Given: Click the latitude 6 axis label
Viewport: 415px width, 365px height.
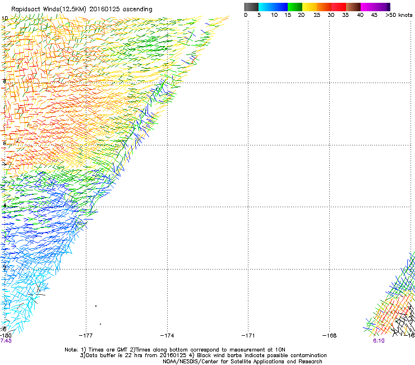Looking at the screenshot, I should click(x=4, y=143).
